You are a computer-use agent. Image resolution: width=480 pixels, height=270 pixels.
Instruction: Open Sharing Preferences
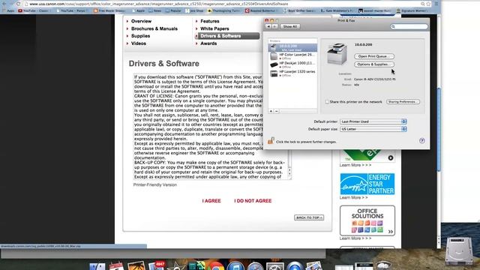(x=403, y=102)
